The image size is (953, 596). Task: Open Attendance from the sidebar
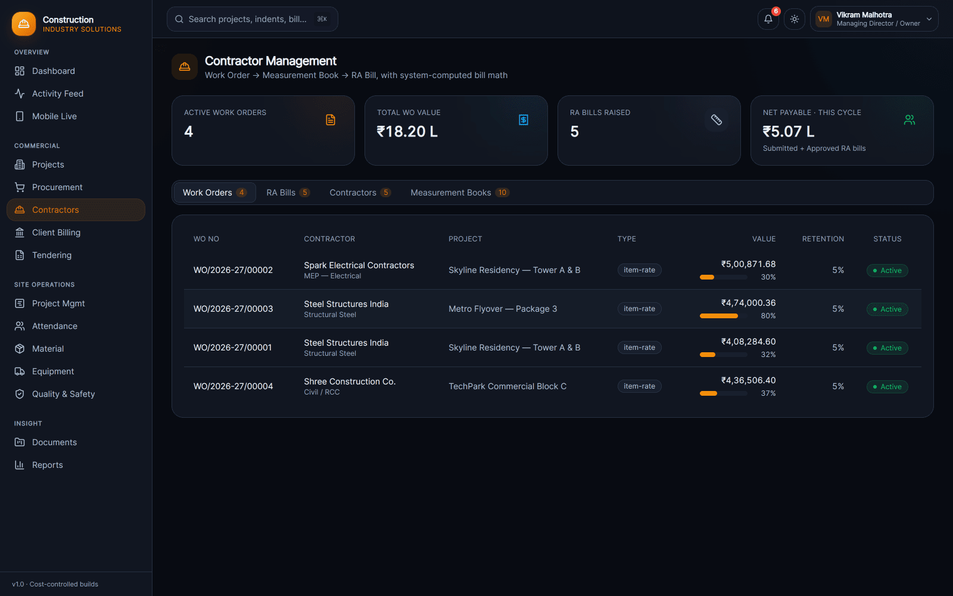click(x=76, y=326)
